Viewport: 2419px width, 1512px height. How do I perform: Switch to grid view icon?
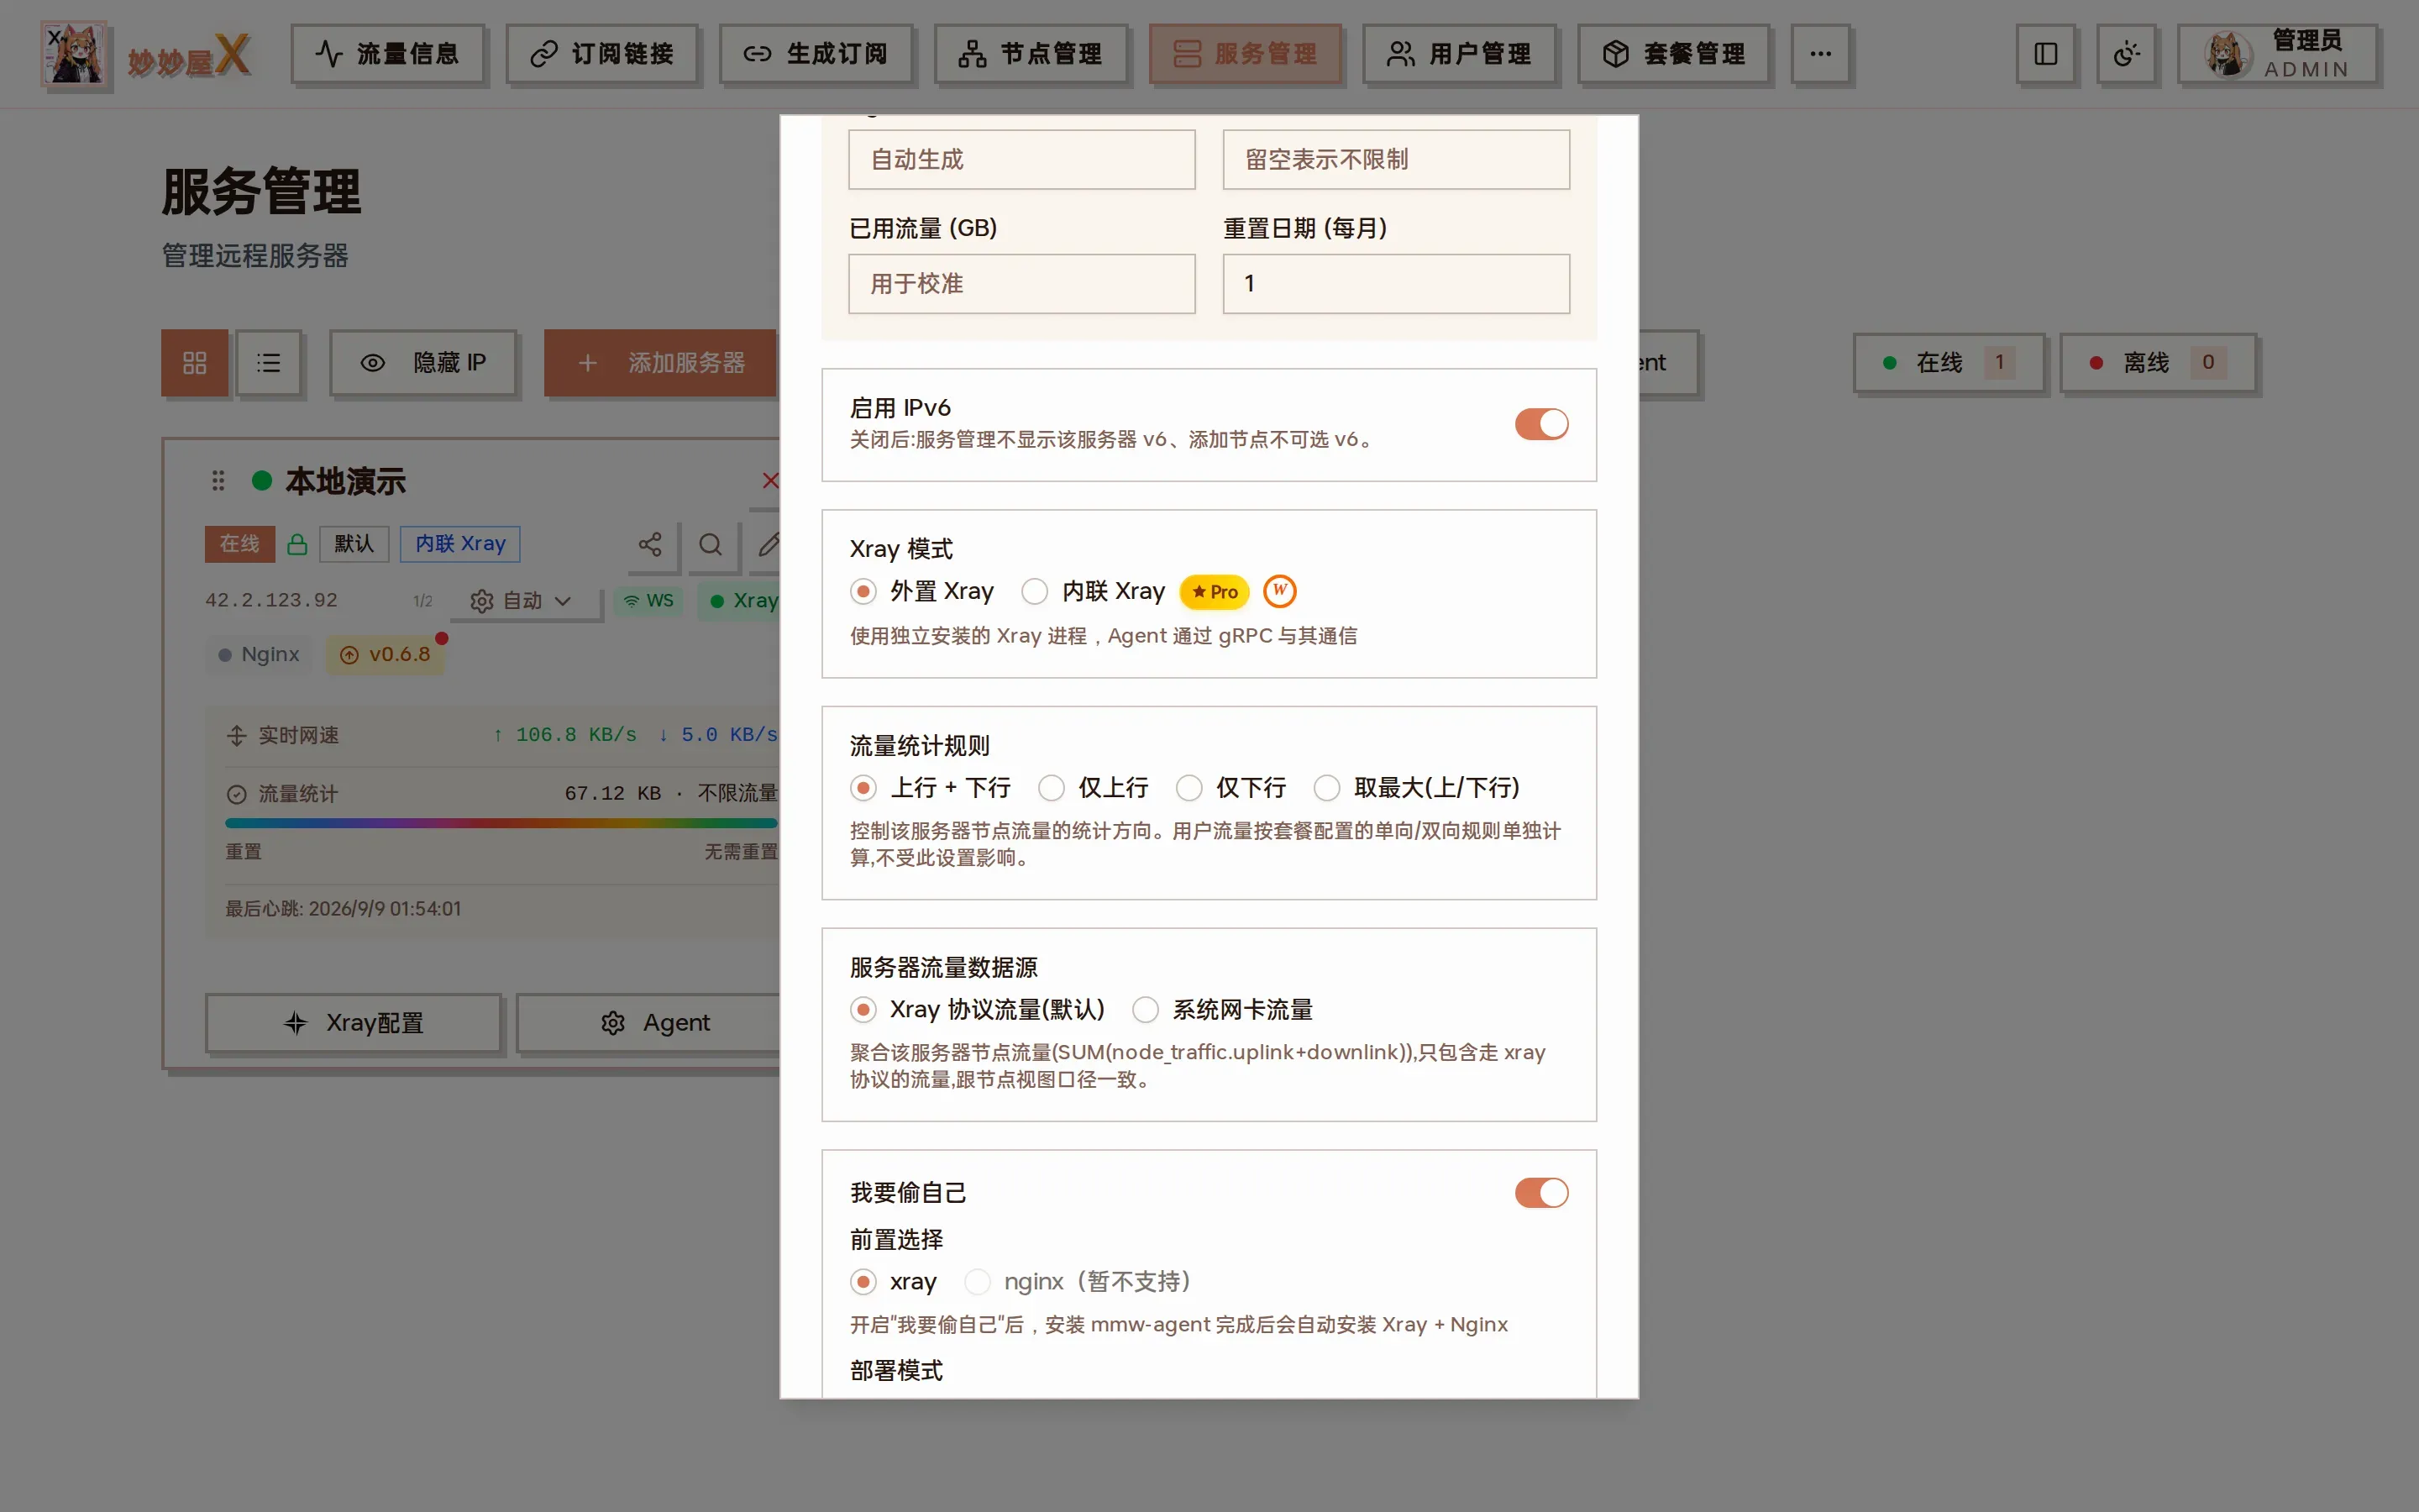[195, 363]
